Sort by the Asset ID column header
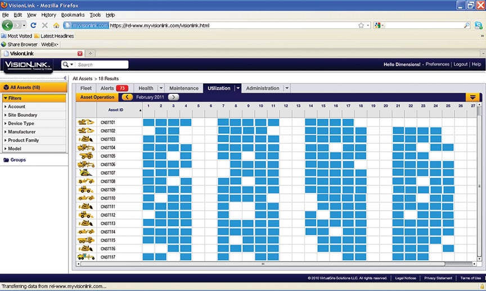 click(120, 110)
